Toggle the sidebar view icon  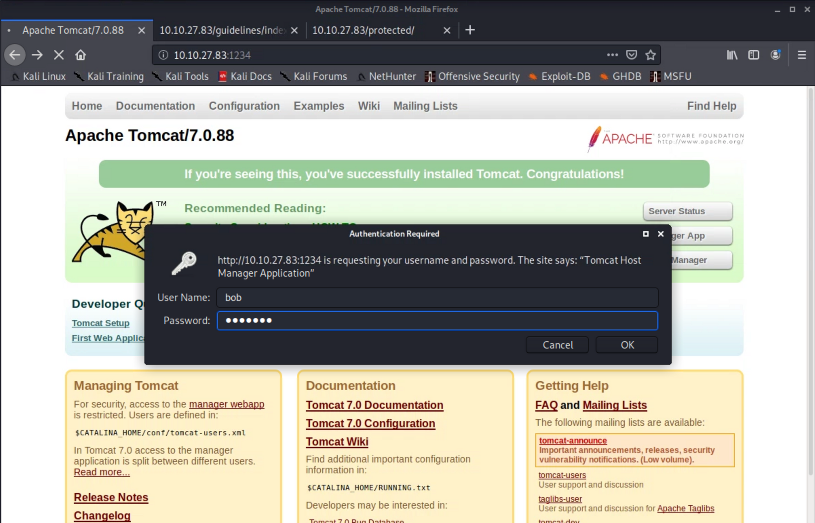753,55
